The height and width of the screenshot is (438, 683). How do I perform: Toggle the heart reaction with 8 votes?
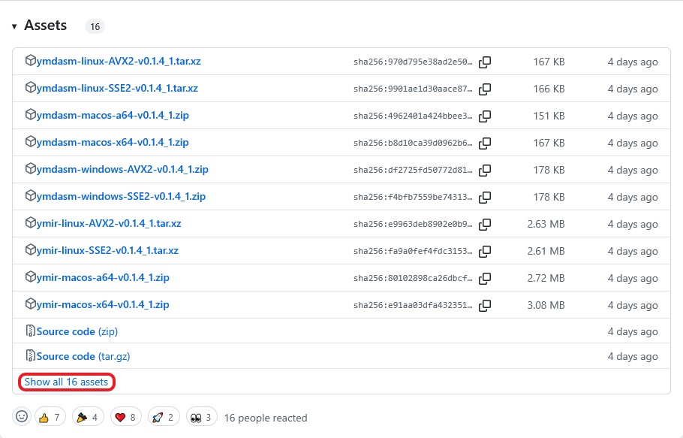point(126,417)
